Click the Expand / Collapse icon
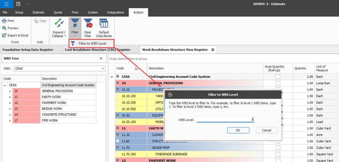 [x=59, y=24]
